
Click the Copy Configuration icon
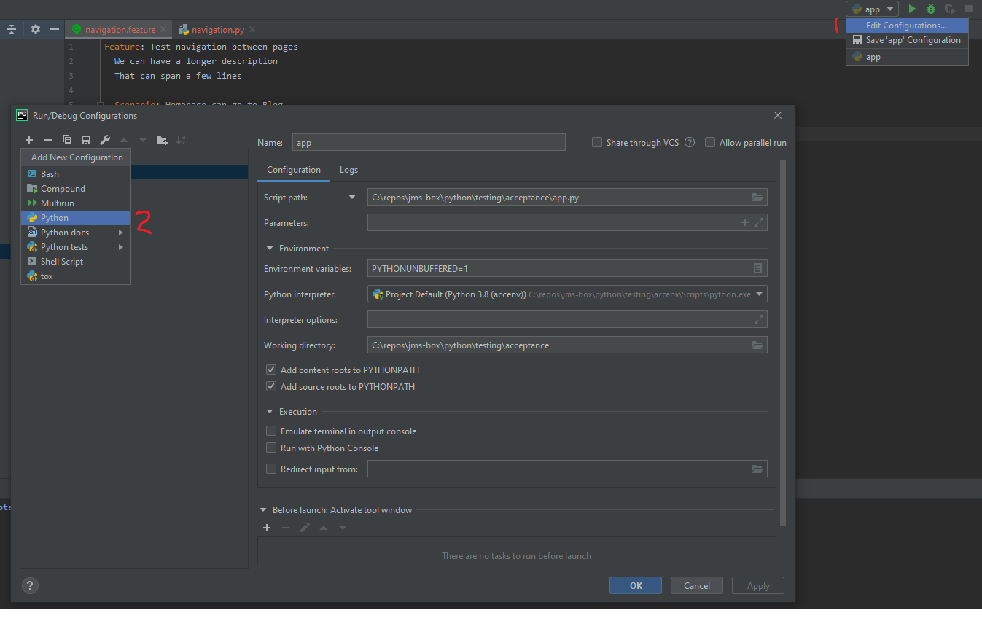click(67, 140)
